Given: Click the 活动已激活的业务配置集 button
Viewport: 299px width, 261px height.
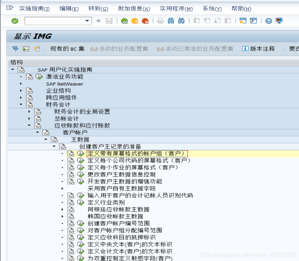Looking at the screenshot, I should point(195,49).
